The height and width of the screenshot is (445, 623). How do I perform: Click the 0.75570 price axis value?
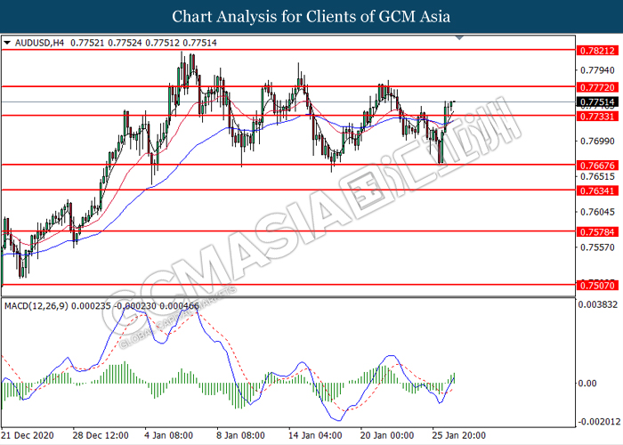[597, 247]
